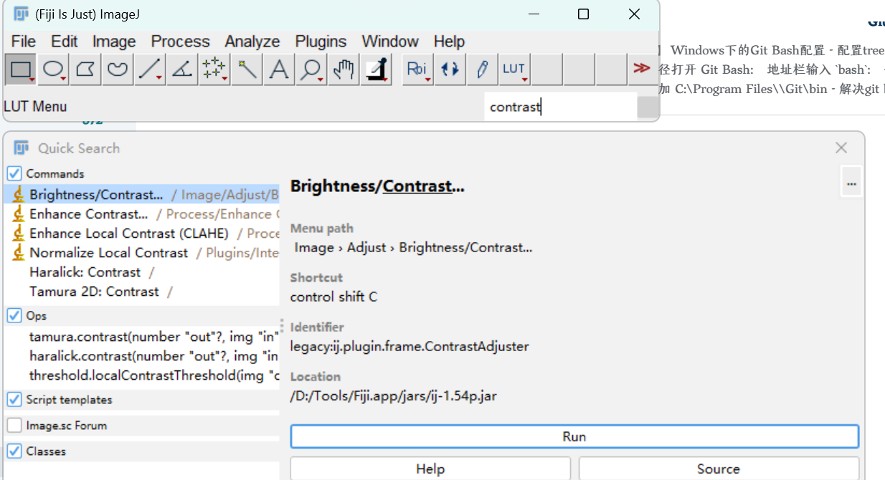
Task: Select the Oval selection tool
Action: (x=52, y=68)
